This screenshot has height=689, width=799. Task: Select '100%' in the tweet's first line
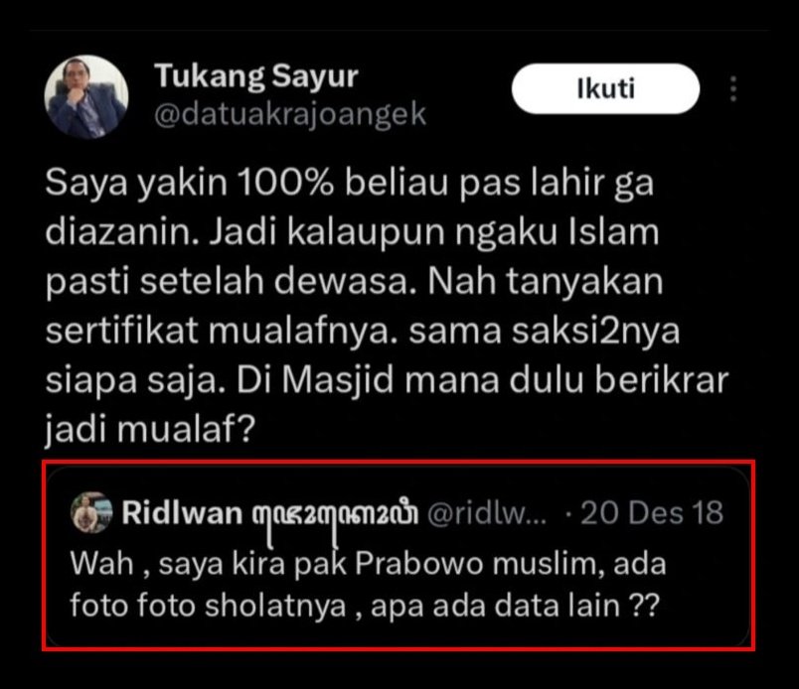tap(285, 183)
